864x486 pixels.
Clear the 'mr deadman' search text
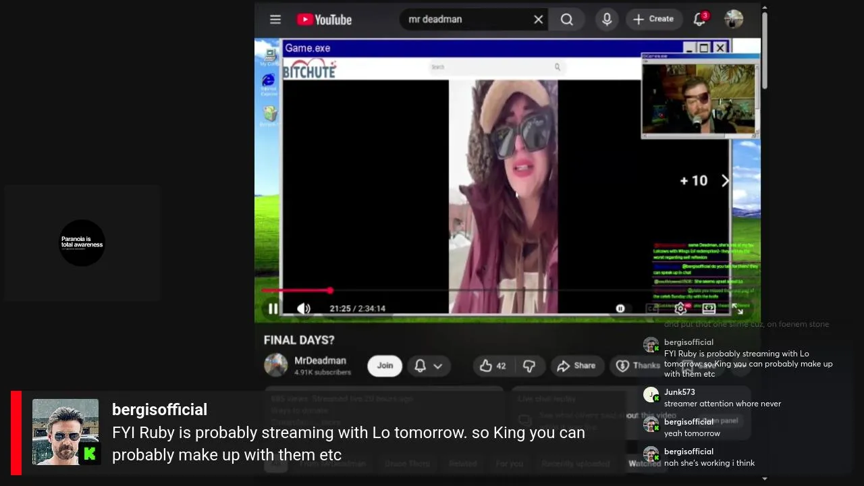[x=539, y=20]
